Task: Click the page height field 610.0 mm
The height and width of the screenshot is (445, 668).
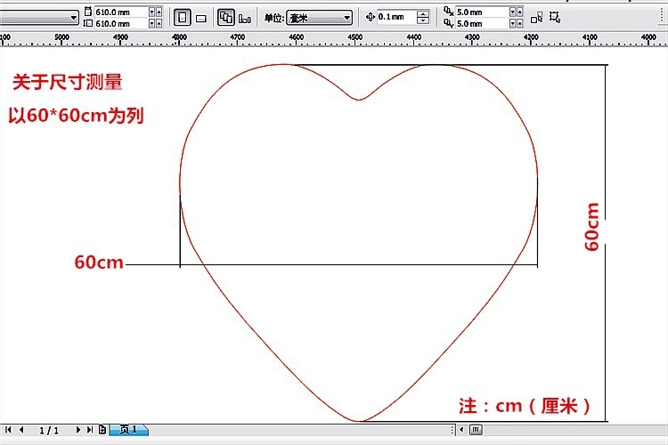Action: pyautogui.click(x=121, y=23)
